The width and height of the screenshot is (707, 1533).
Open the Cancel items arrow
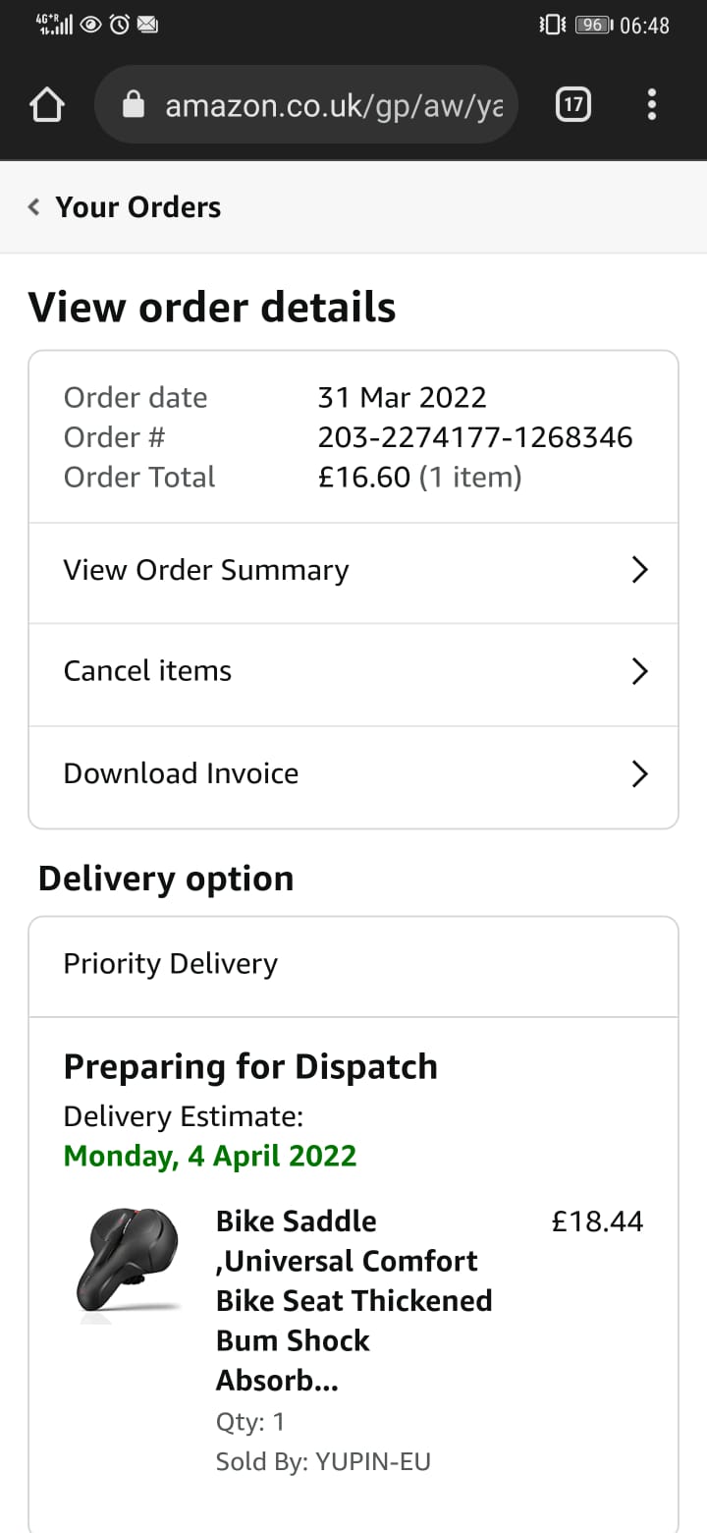tap(639, 671)
